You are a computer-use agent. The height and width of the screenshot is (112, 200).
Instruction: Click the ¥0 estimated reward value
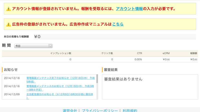[x=37, y=37]
